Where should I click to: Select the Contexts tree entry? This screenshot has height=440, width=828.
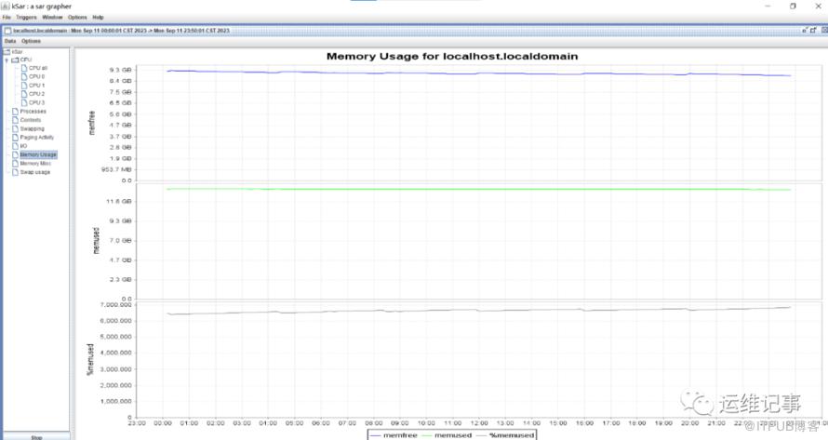31,120
